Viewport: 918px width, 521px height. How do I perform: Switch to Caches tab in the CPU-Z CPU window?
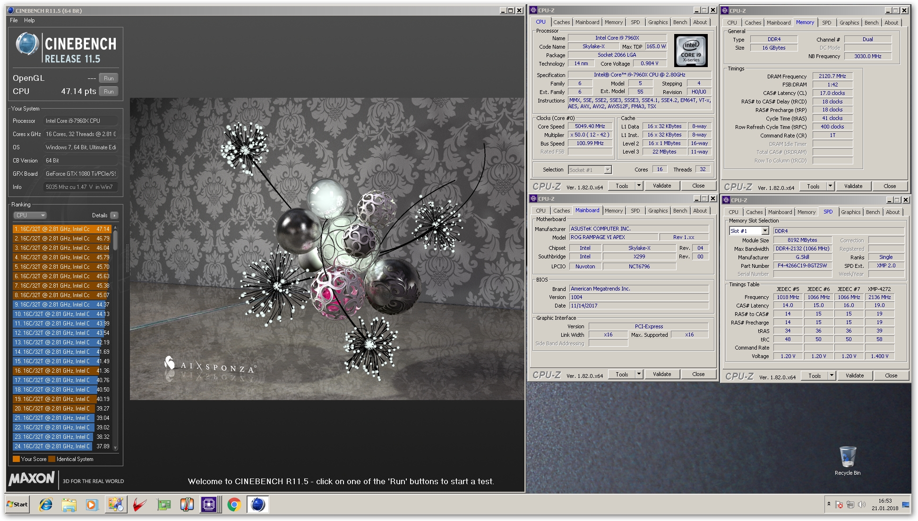click(561, 22)
